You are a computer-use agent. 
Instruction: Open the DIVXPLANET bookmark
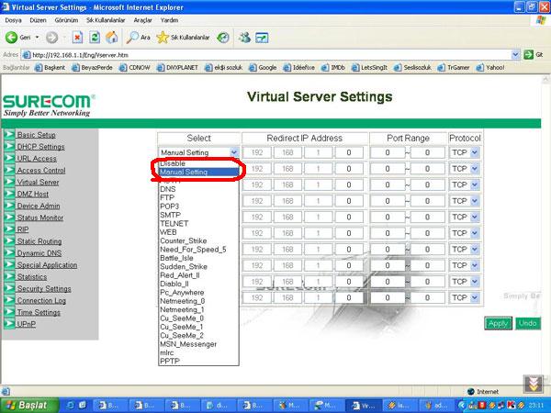(x=177, y=67)
